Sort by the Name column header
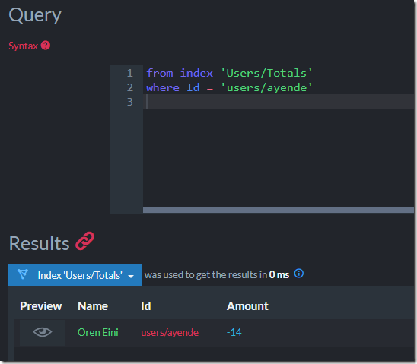Screen dimensions: 417x364 point(93,306)
